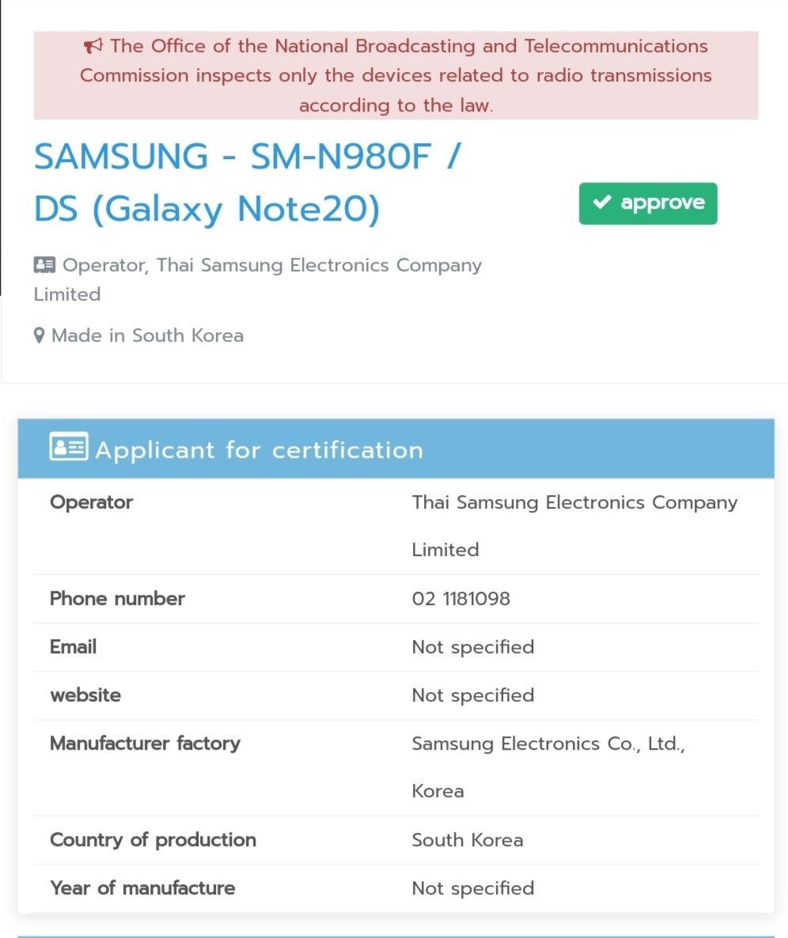Viewport: 788px width, 938px height.
Task: Click the red notice banner about radio transmissions
Action: (x=396, y=75)
